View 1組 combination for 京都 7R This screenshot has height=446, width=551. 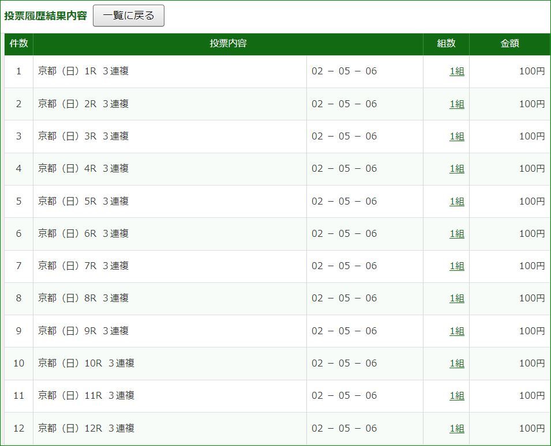pyautogui.click(x=456, y=266)
